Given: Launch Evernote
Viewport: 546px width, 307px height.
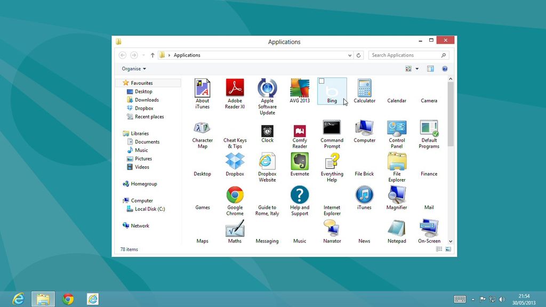Looking at the screenshot, I should click(299, 160).
